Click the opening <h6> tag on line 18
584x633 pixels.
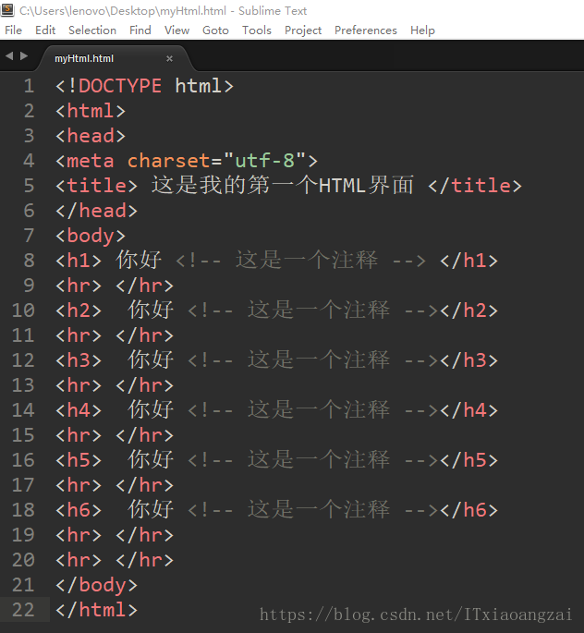[79, 510]
